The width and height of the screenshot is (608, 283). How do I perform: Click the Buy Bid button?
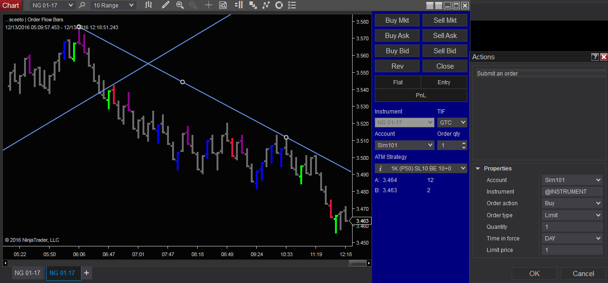(397, 51)
